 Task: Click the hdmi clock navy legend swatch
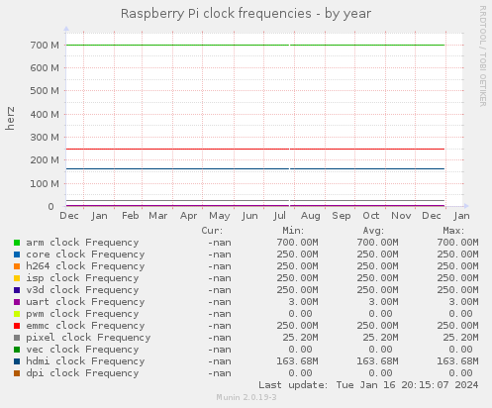(x=17, y=361)
